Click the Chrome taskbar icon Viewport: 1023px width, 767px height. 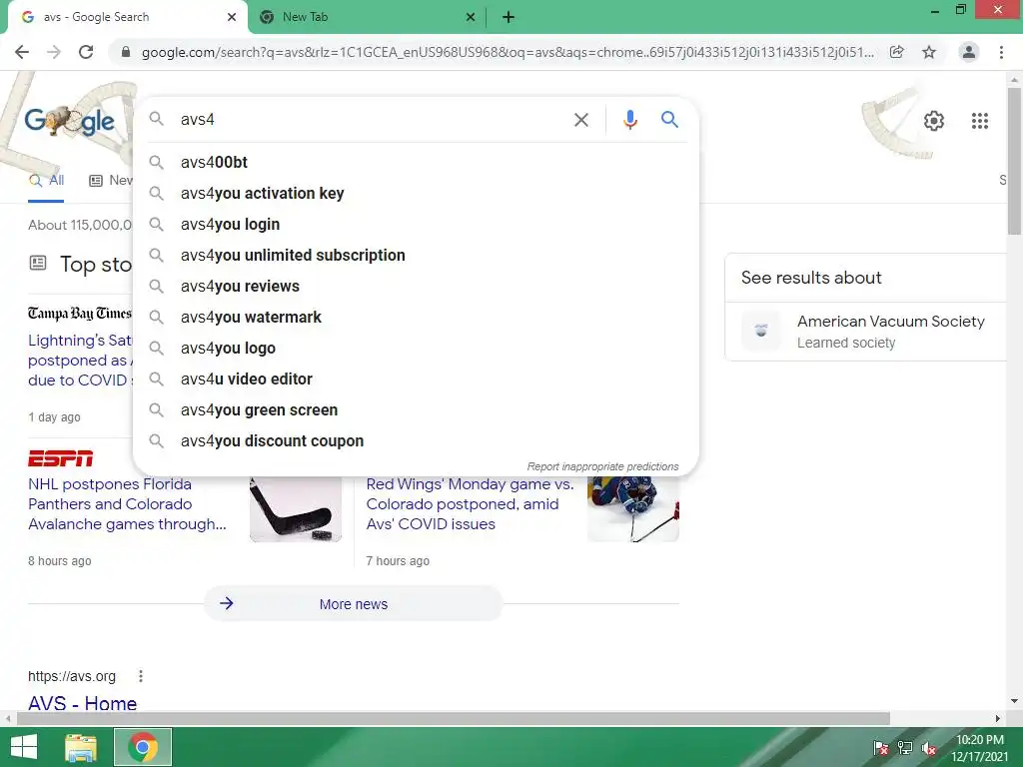(143, 747)
